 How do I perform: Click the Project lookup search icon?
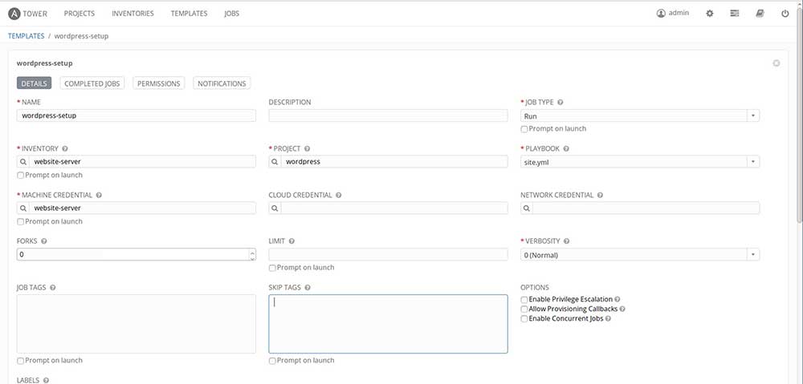tap(275, 162)
